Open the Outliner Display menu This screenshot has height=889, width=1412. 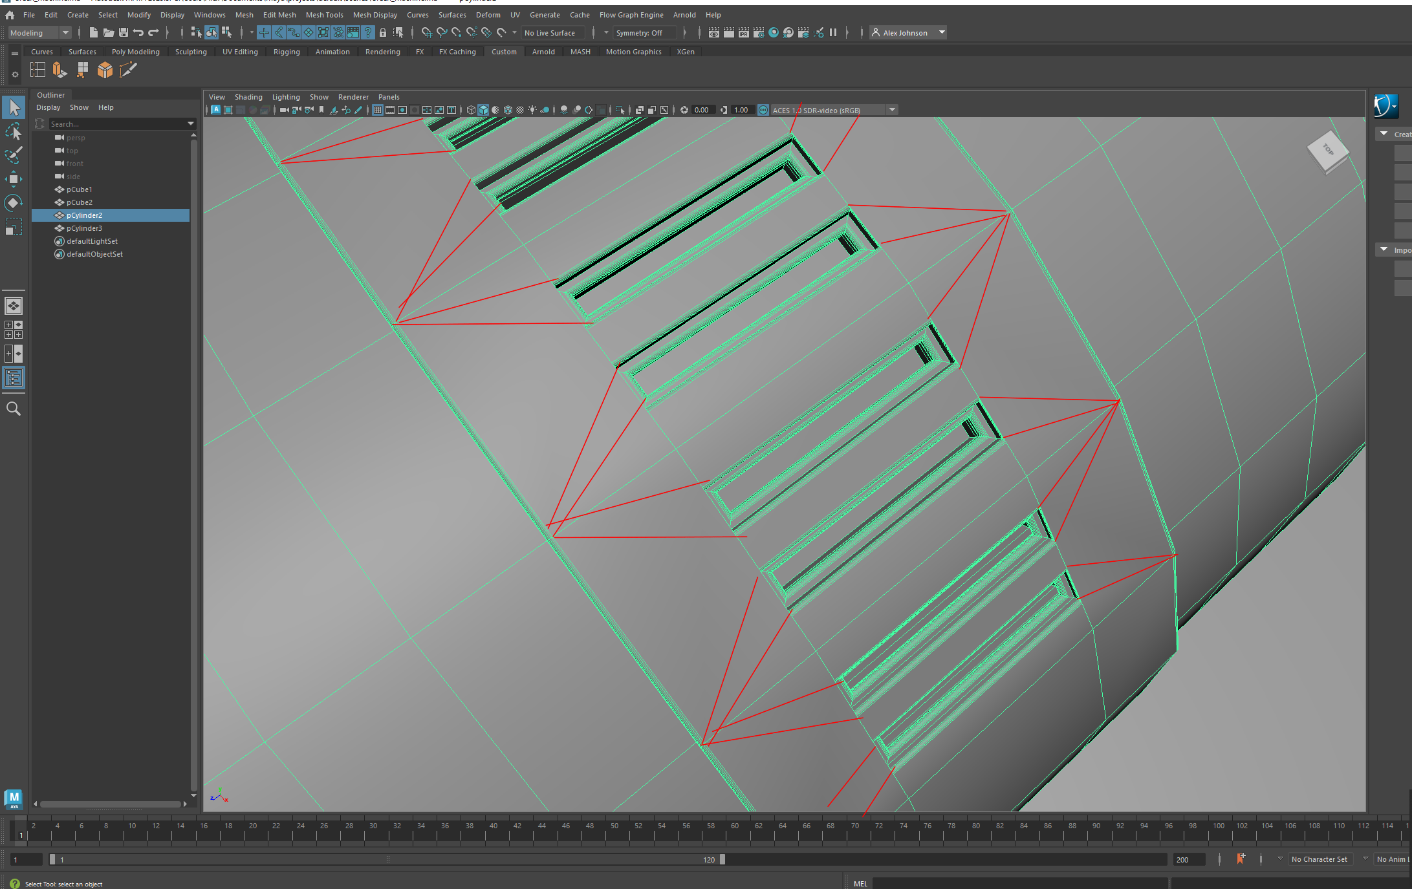click(x=48, y=107)
